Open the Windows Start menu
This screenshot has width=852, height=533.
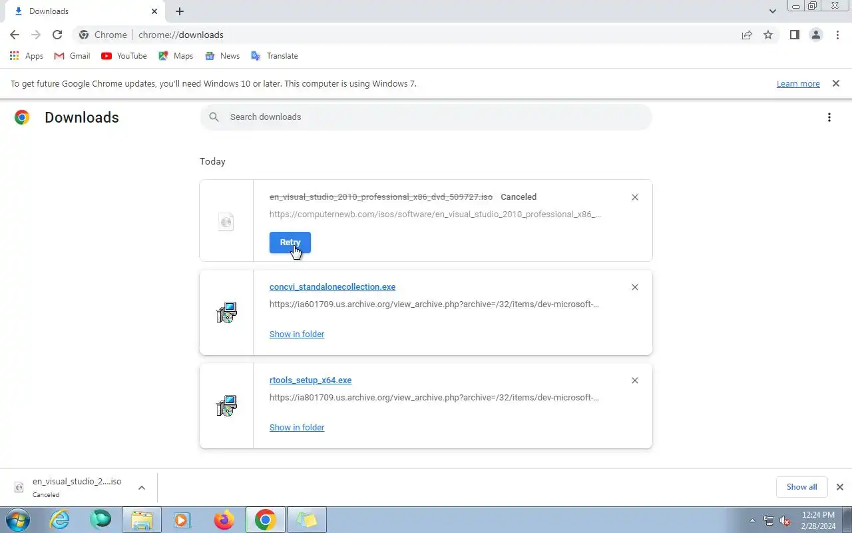[17, 520]
